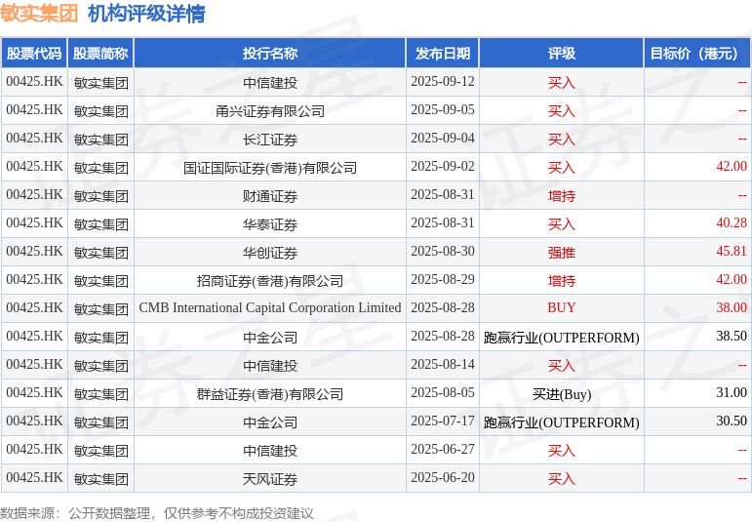Click target price 38.00
Screen dimensions: 752x522
click(x=732, y=307)
